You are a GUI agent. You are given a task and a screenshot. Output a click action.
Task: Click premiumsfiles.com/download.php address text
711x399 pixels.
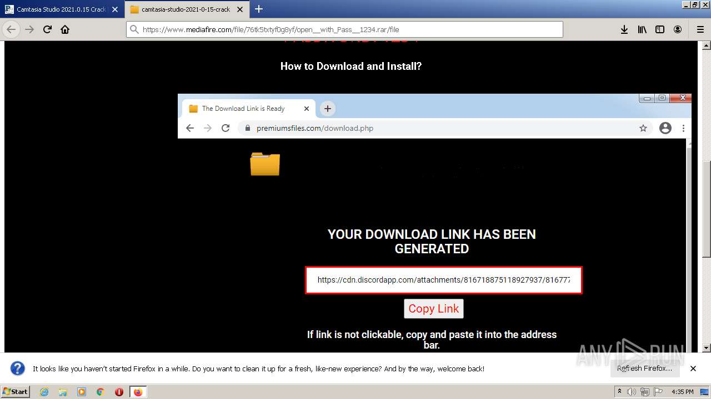(314, 128)
